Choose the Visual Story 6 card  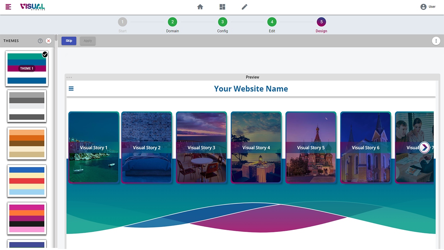tap(366, 147)
